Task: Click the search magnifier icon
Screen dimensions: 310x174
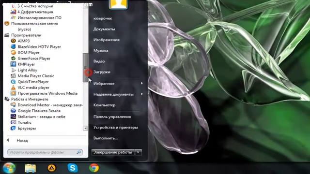Action: [x=78, y=152]
